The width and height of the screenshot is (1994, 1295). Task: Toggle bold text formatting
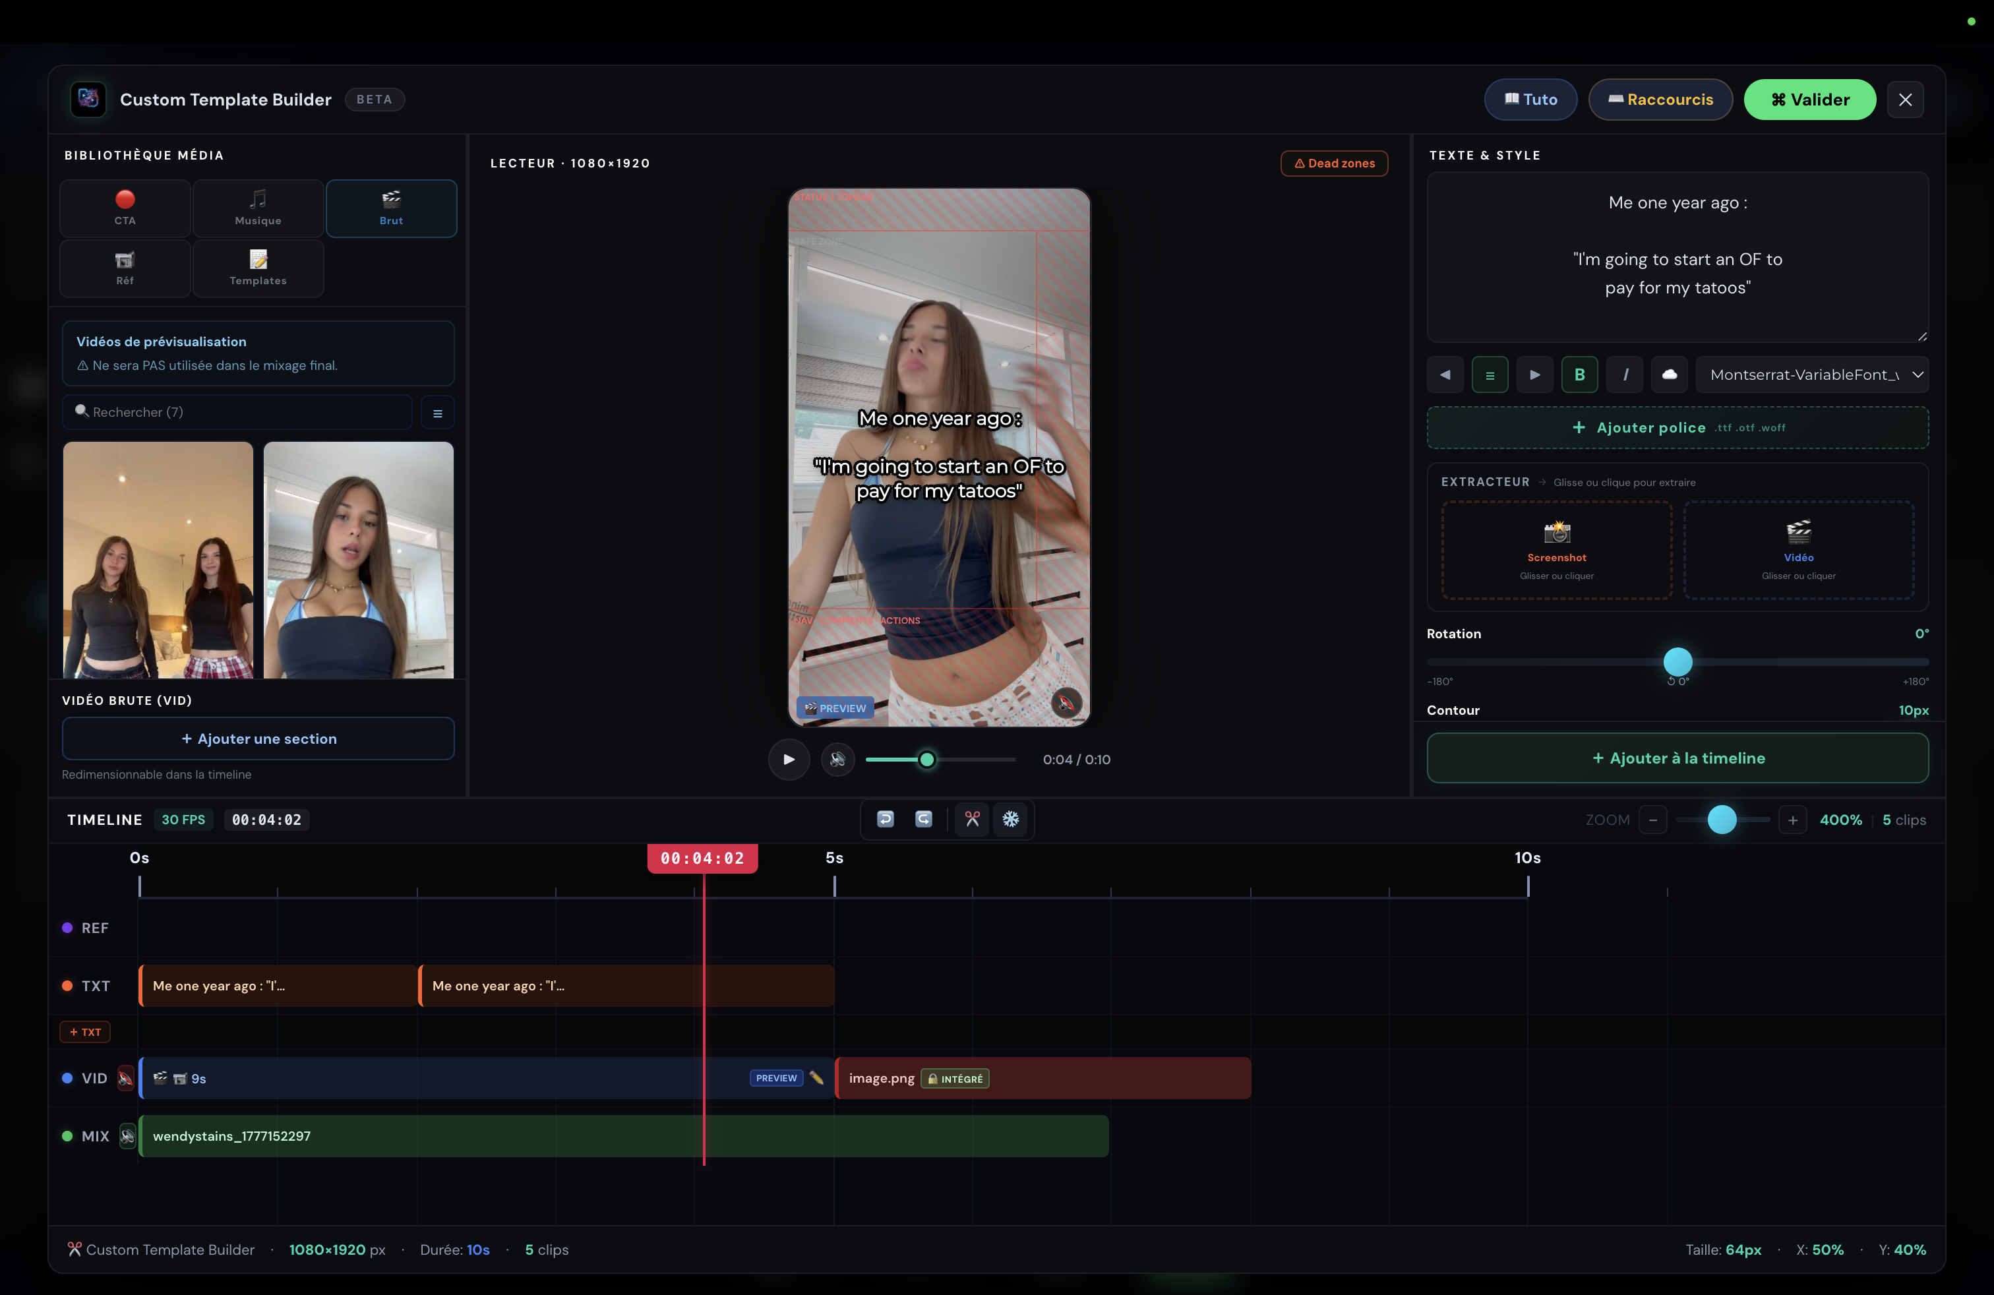(1579, 375)
